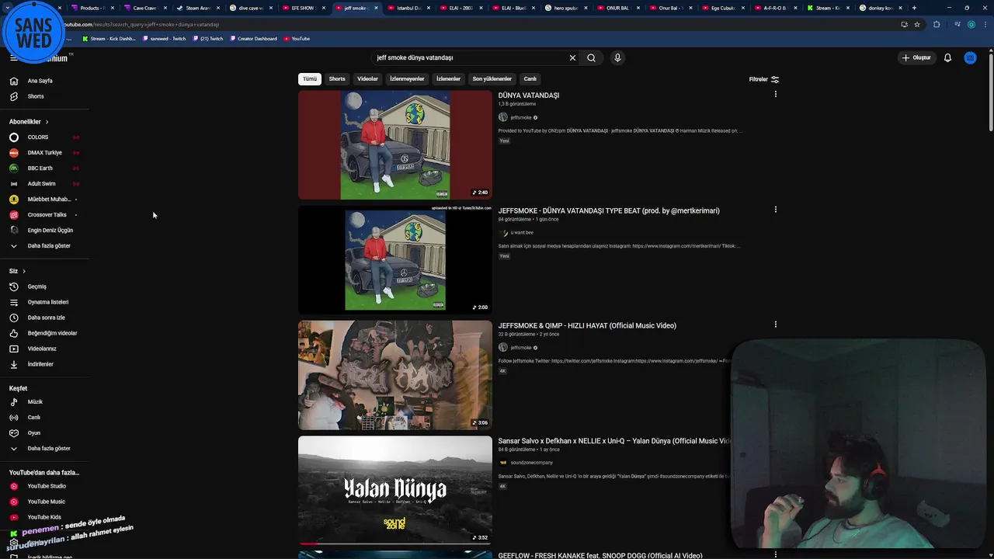Open browser extensions puzzle icon

937,24
